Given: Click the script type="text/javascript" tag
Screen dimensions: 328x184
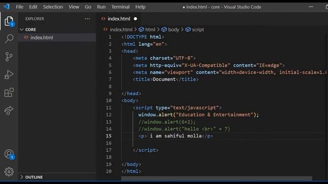Looking at the screenshot, I should click(177, 108).
